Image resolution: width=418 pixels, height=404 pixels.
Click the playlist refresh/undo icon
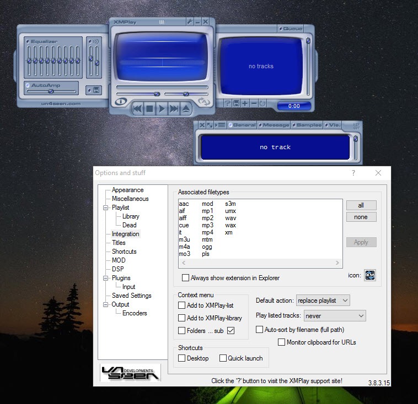(262, 103)
